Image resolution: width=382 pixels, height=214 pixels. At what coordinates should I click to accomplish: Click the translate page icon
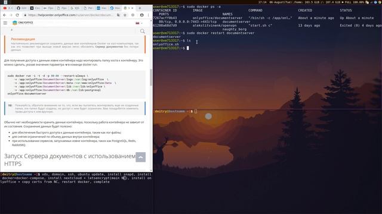point(118,15)
